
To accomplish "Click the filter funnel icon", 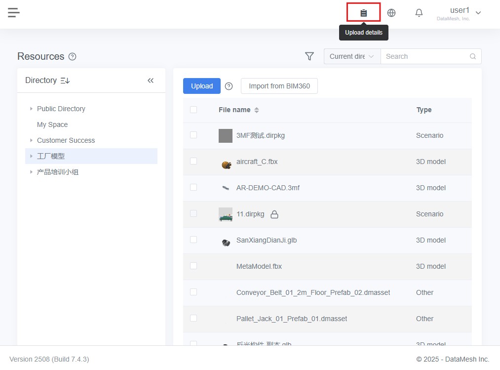I will 309,56.
